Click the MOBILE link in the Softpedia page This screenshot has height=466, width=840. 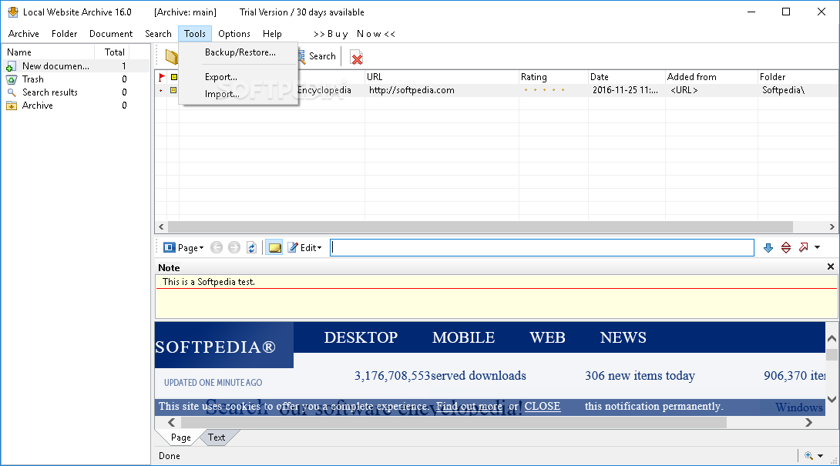[x=463, y=337]
